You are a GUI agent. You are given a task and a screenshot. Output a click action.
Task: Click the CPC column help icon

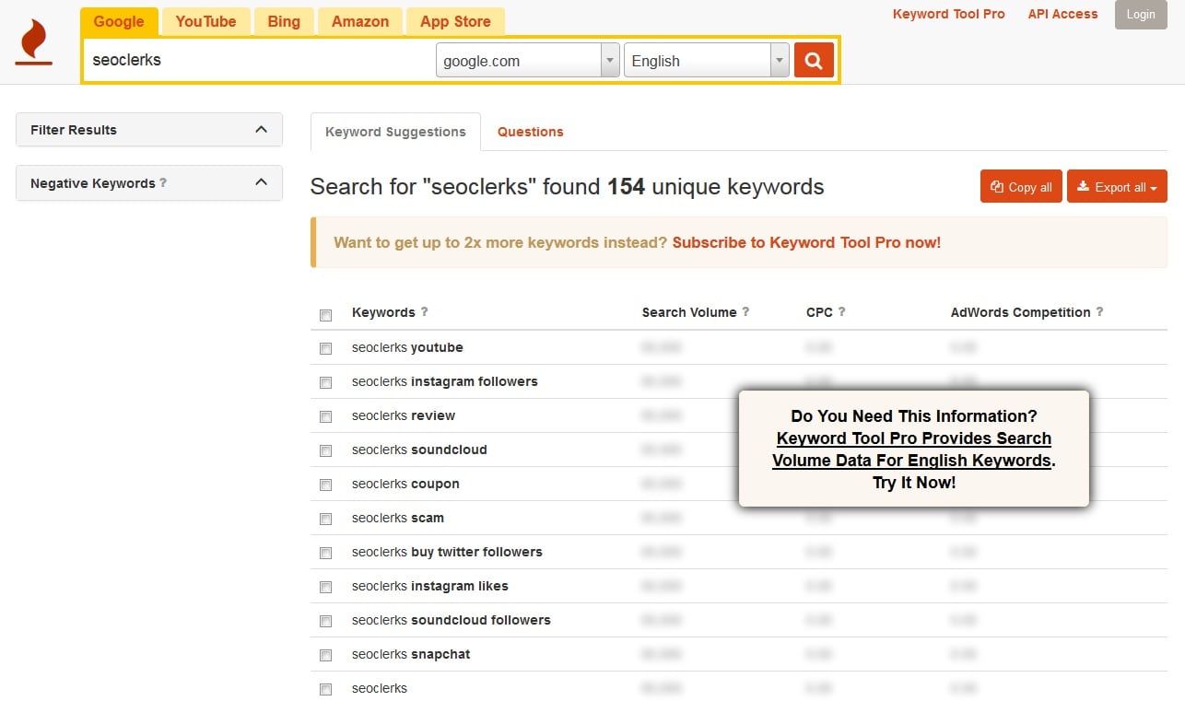tap(841, 311)
